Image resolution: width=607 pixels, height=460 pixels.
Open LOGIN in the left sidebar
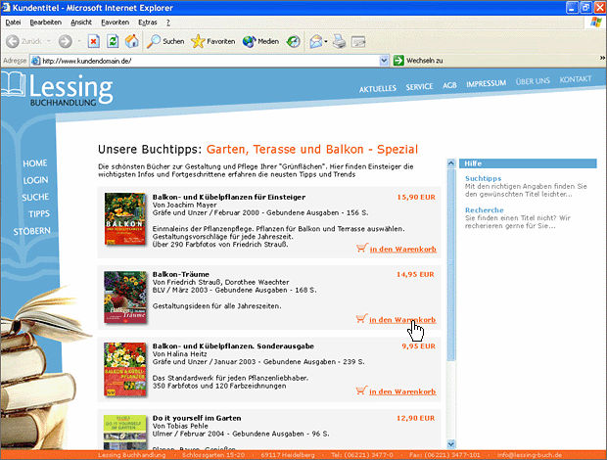coord(35,180)
